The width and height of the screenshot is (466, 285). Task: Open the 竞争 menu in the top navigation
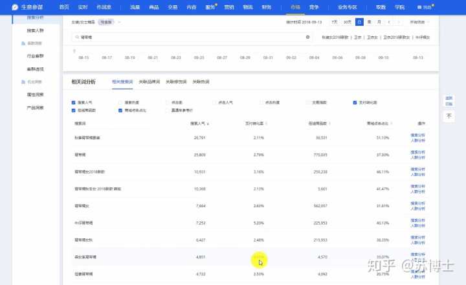(313, 7)
